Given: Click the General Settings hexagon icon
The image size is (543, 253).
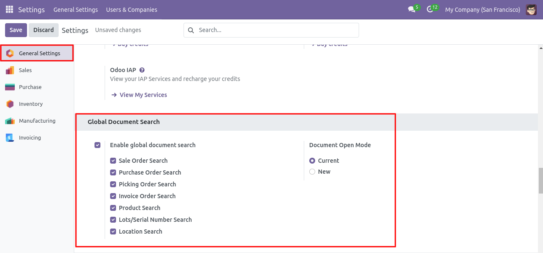Looking at the screenshot, I should pos(10,54).
